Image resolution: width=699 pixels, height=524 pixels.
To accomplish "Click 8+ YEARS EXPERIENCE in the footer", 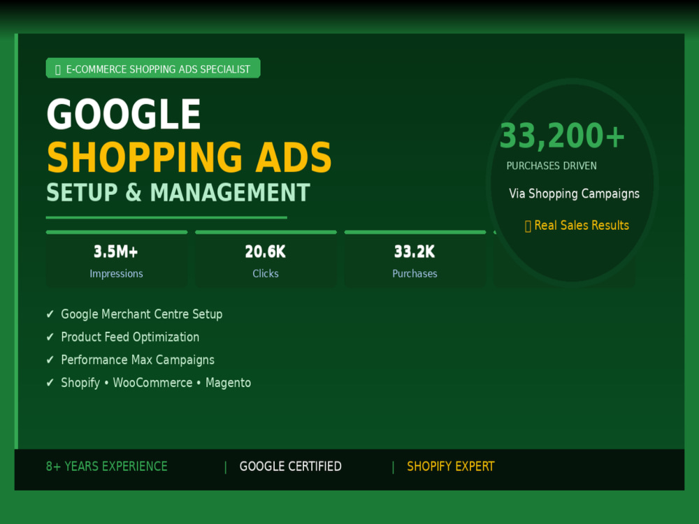I will click(107, 467).
